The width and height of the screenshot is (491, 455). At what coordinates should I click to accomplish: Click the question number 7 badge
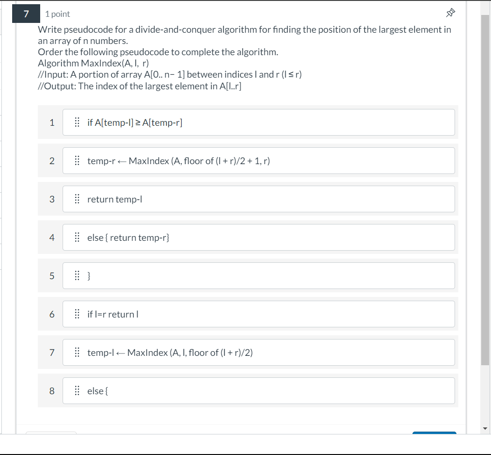pyautogui.click(x=26, y=13)
